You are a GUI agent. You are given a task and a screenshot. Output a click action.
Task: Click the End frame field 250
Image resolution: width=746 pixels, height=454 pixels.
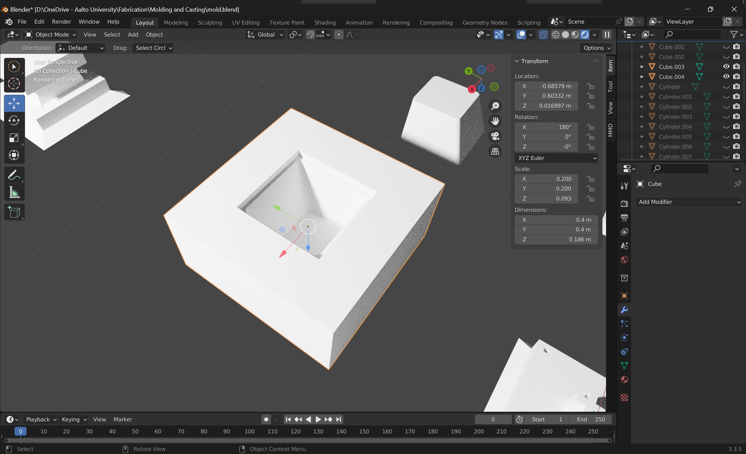[591, 419]
